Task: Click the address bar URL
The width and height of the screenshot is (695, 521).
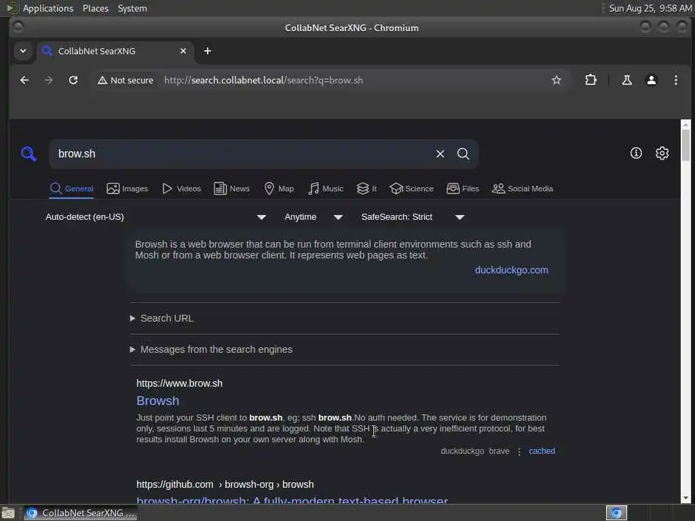Action: point(263,80)
